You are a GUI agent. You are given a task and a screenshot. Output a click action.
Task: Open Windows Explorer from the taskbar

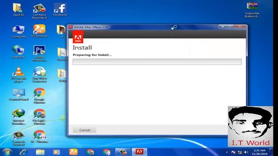click(40, 152)
